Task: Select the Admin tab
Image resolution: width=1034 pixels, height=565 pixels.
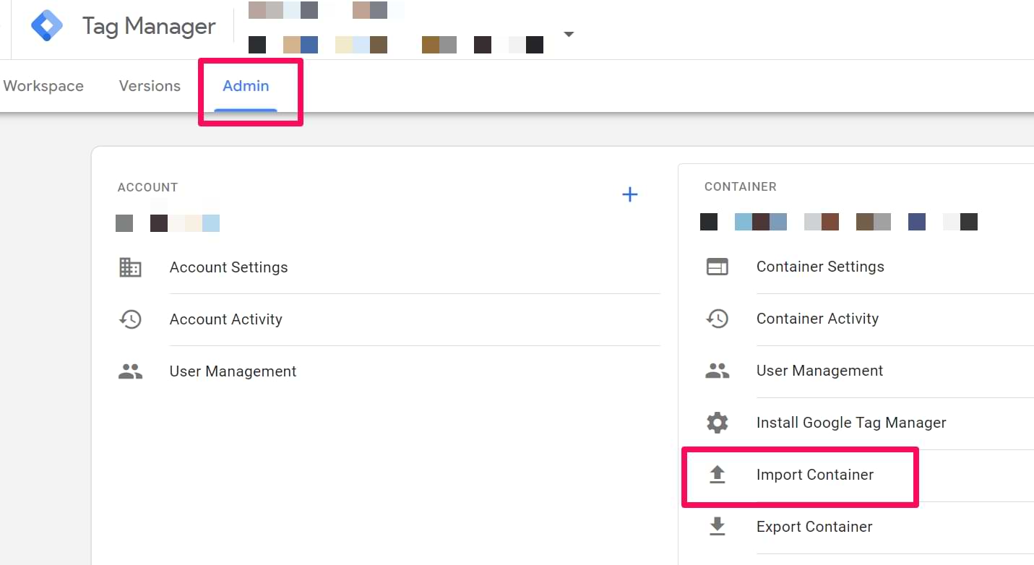Action: [x=246, y=86]
